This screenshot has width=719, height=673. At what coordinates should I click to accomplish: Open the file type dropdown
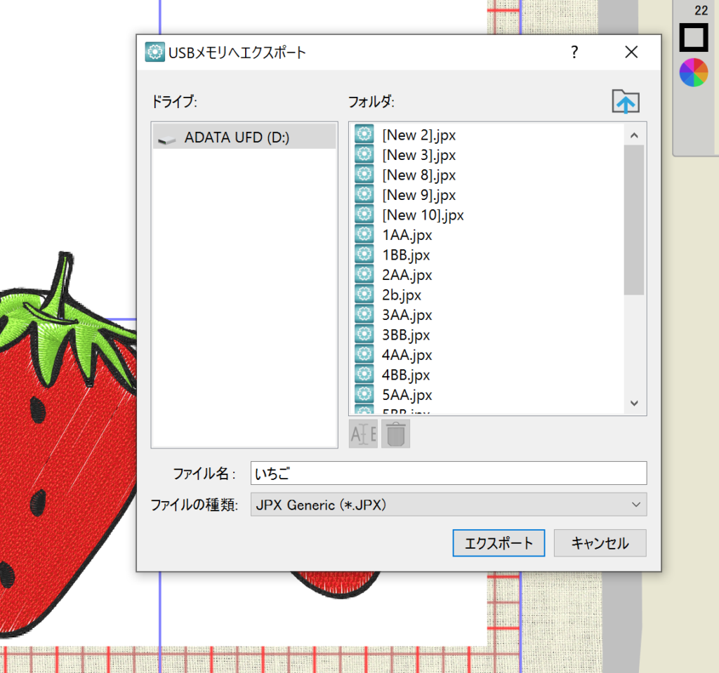(x=448, y=505)
